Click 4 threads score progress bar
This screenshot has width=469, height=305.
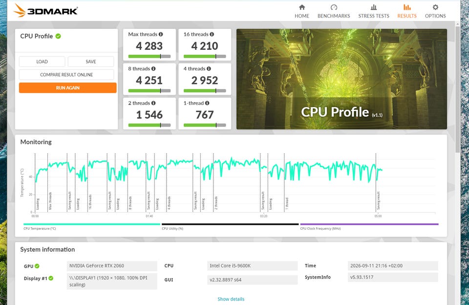205,91
